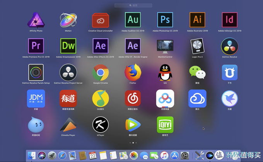Image resolution: width=263 pixels, height=162 pixels.
Task: Open Creative Cloud Uninstaller
Action: point(101,20)
